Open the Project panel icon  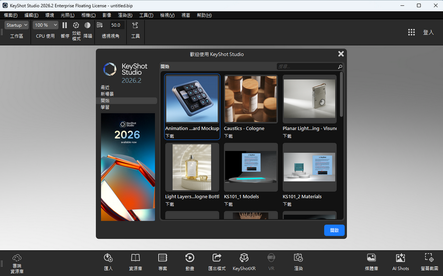(163, 258)
